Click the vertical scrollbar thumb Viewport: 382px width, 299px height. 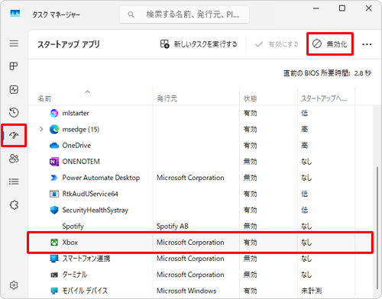pos(377,228)
